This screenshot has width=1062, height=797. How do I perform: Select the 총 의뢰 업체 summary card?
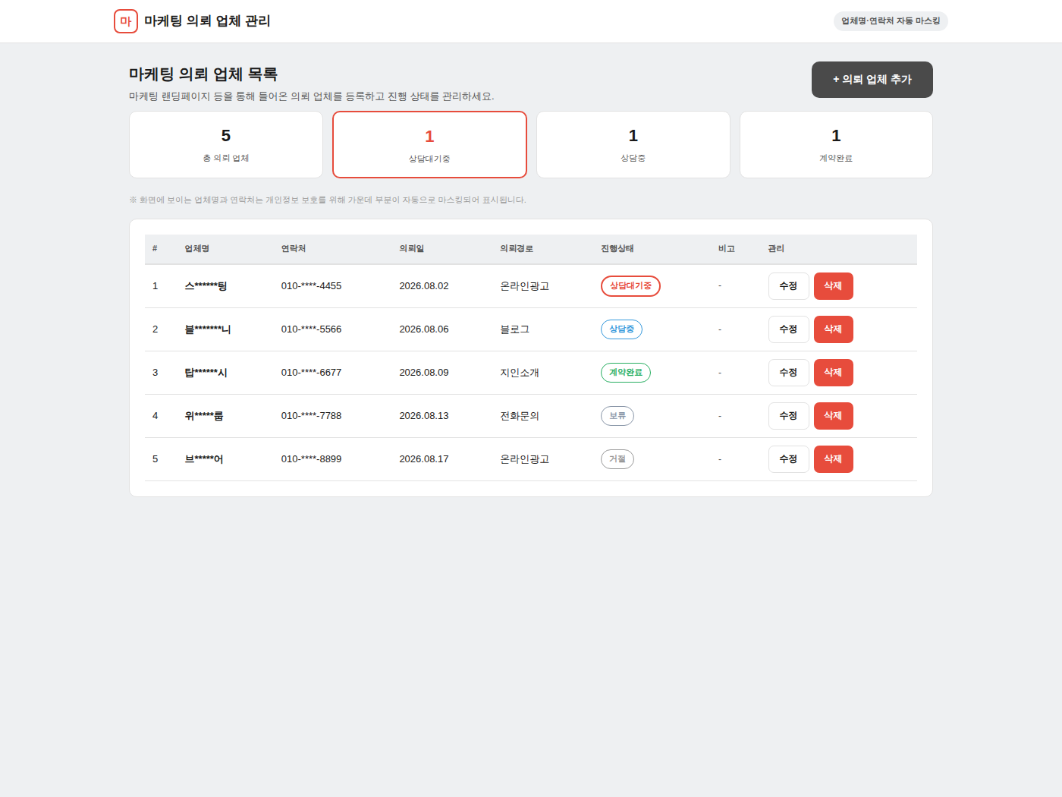[x=226, y=145]
